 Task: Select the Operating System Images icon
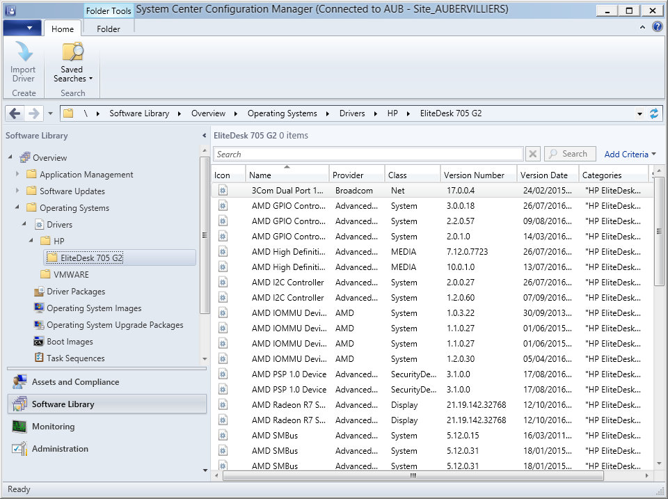tap(39, 308)
